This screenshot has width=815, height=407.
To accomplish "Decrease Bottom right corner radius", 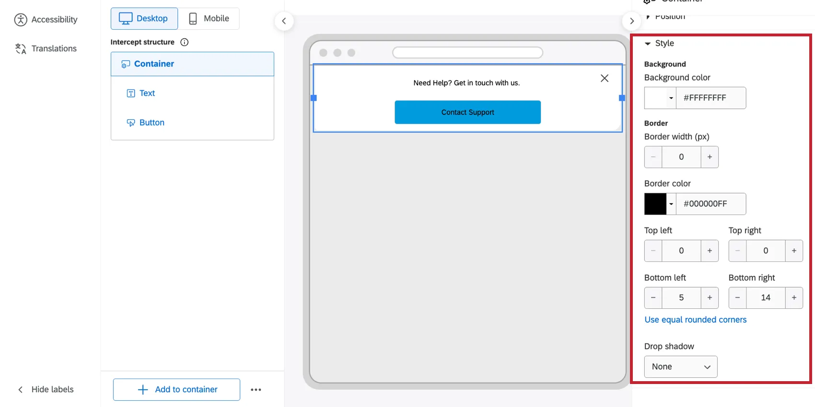I will coord(737,298).
